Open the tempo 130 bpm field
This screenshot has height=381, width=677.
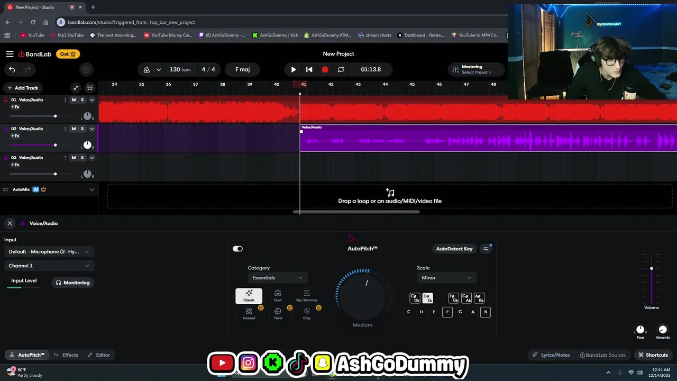pyautogui.click(x=180, y=69)
